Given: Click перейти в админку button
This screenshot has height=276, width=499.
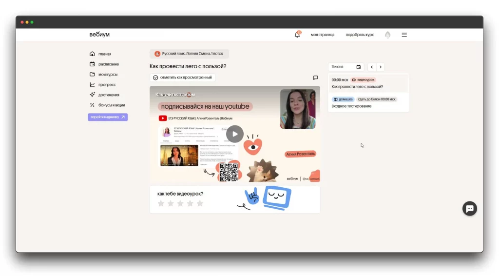Looking at the screenshot, I should click(x=108, y=117).
